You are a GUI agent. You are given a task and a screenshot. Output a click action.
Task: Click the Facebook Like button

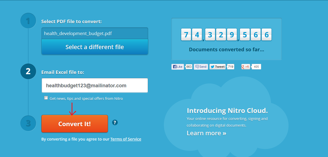(x=178, y=67)
